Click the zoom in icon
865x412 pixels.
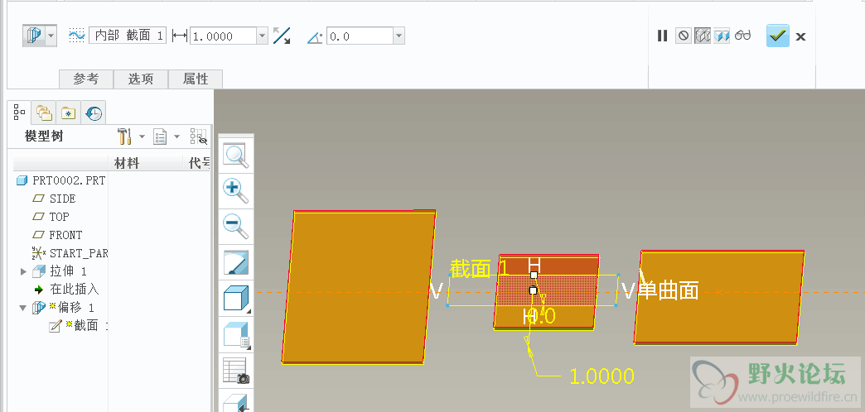click(x=235, y=190)
